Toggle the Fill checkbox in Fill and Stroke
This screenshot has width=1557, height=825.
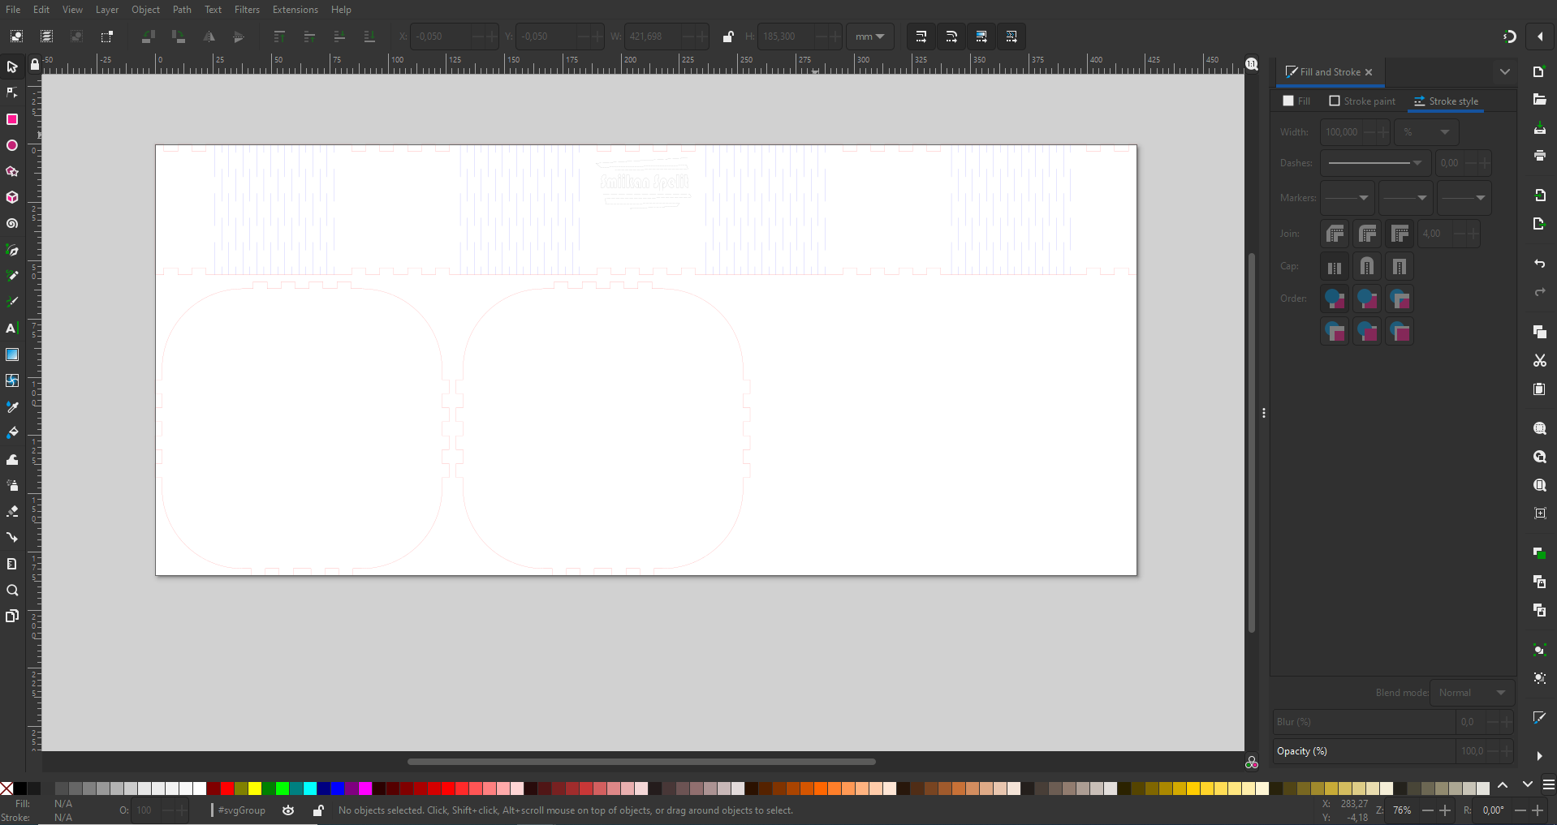[1288, 101]
